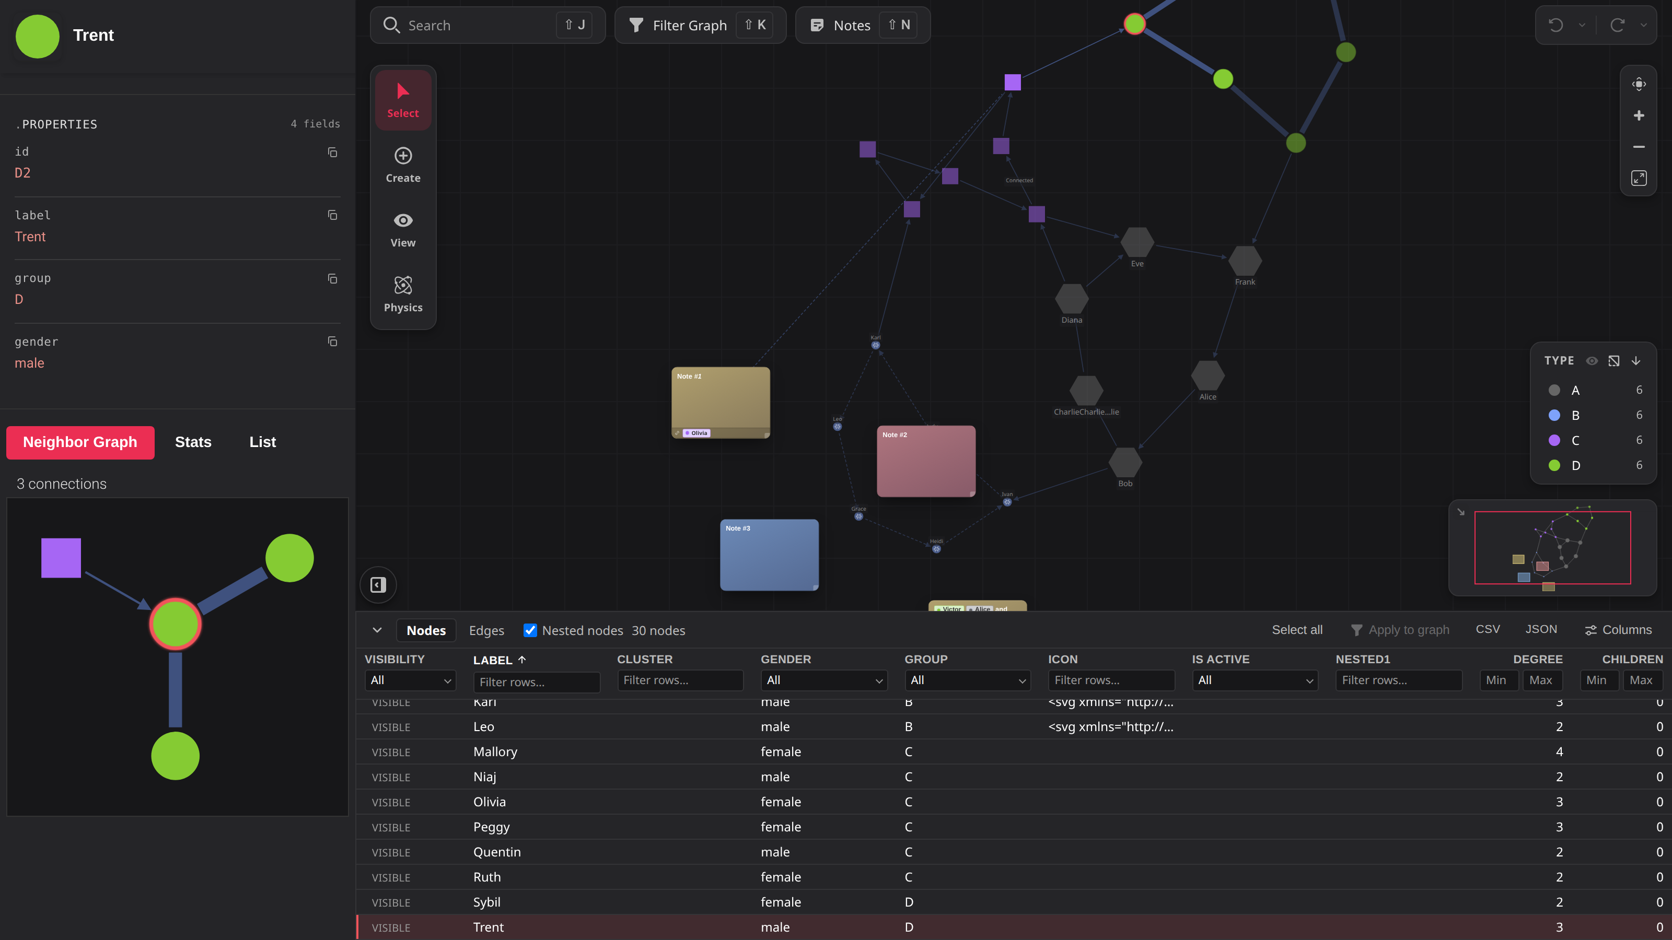Click the LABEL filter rows field
Screen dimensions: 1672x940
click(536, 682)
